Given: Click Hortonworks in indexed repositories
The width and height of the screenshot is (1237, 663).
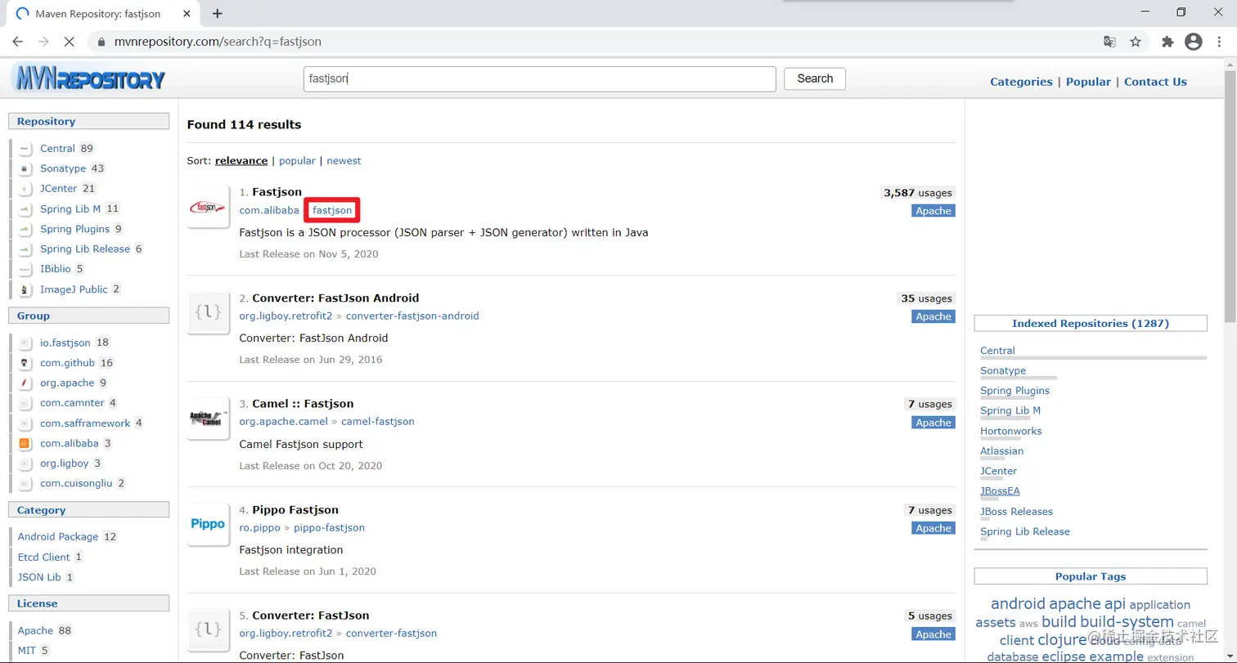Looking at the screenshot, I should [1011, 431].
